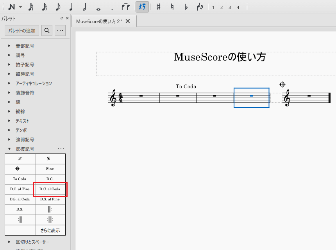Select D.C. al Coda palette cell
Viewport: 336px width, 250px height.
click(50, 189)
